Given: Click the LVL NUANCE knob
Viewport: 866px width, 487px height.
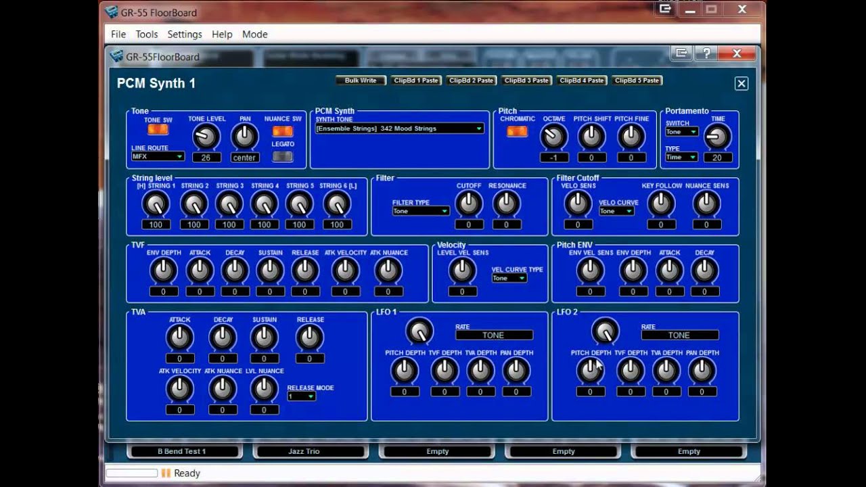Looking at the screenshot, I should click(264, 388).
